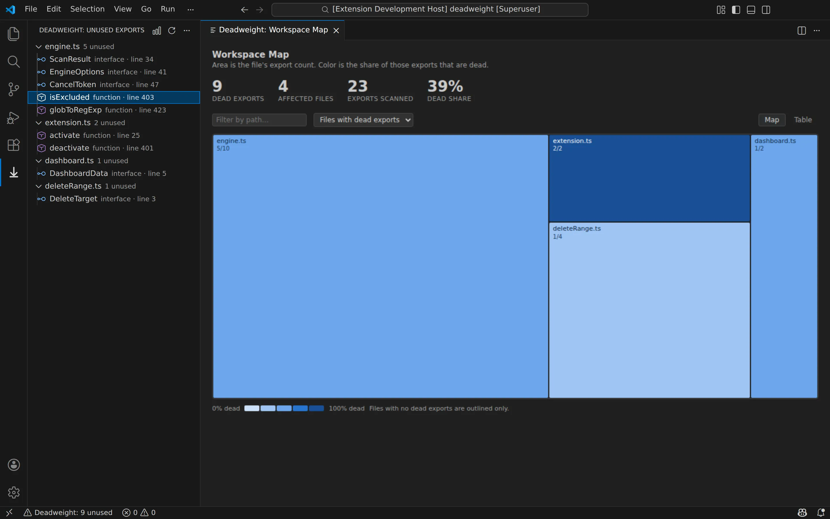Open the Search view in activity bar

[x=14, y=62]
